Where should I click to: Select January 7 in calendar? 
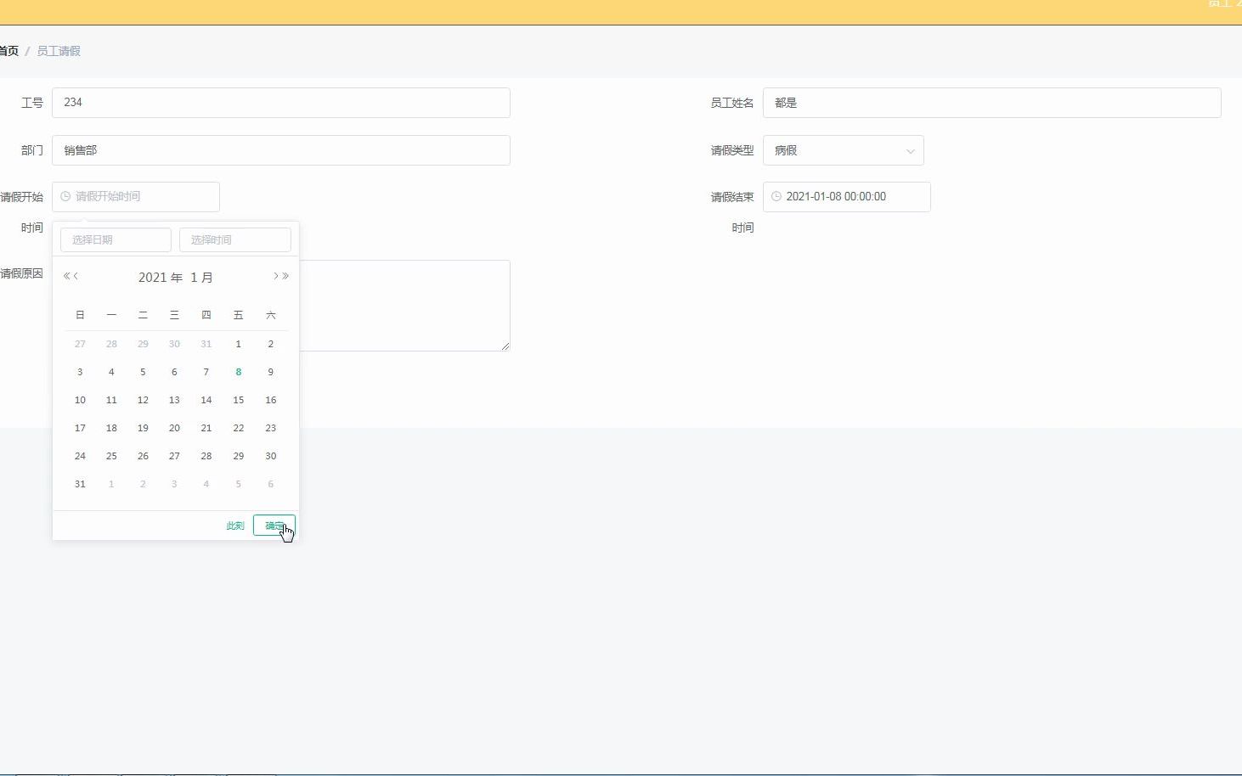click(206, 372)
